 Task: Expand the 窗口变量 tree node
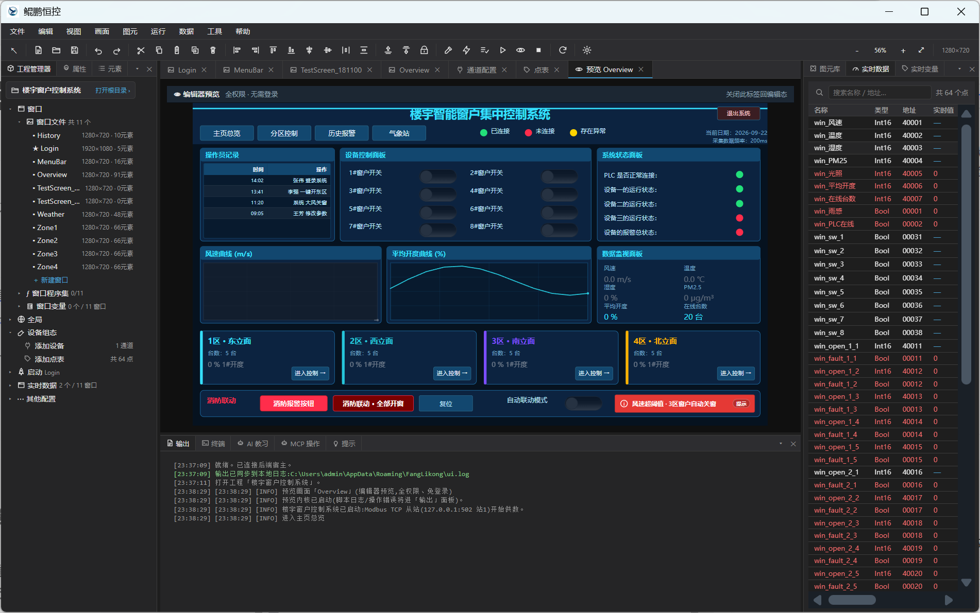tap(20, 307)
